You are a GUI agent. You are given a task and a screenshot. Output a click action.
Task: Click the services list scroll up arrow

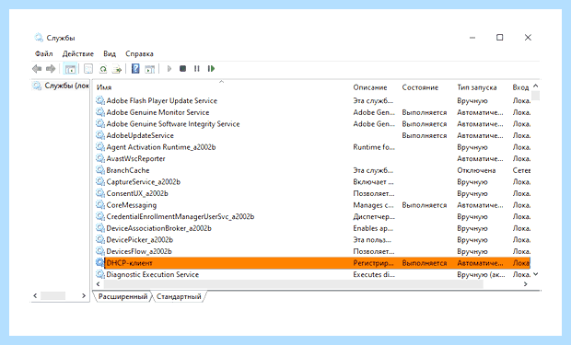click(x=535, y=86)
